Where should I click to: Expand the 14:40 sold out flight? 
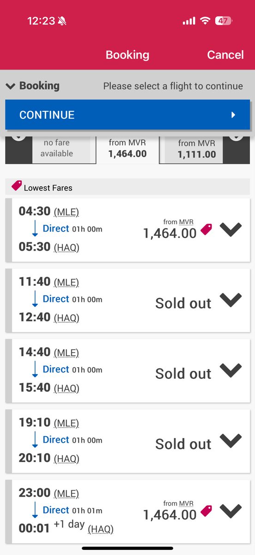[x=231, y=370]
